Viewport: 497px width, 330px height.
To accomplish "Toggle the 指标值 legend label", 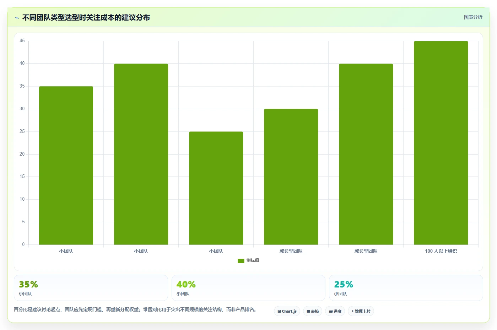I will pyautogui.click(x=253, y=261).
